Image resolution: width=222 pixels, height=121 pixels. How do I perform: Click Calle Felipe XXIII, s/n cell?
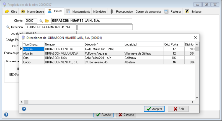tap(104, 58)
